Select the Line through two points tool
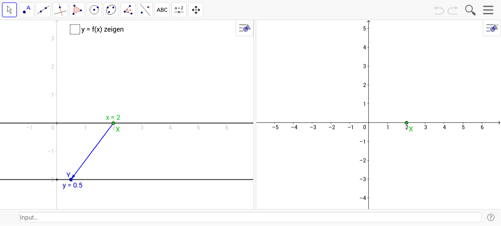The image size is (501, 226). (43, 10)
